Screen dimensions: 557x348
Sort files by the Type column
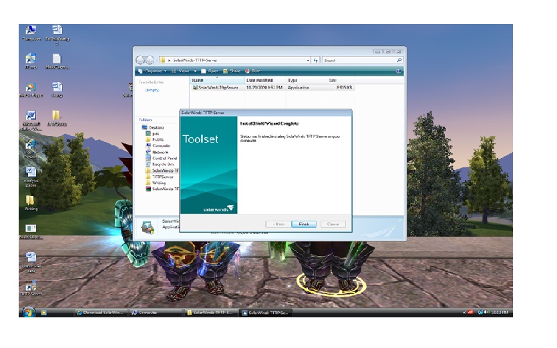click(306, 80)
